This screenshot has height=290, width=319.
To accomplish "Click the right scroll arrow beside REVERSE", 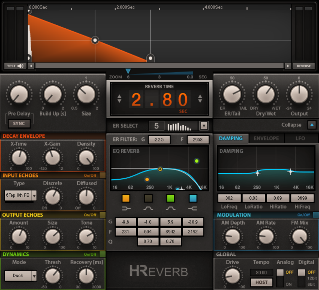I will click(288, 66).
